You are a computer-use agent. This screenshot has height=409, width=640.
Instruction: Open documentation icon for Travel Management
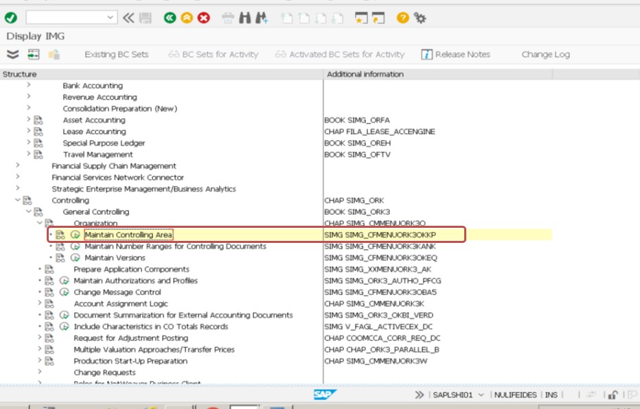coord(38,154)
